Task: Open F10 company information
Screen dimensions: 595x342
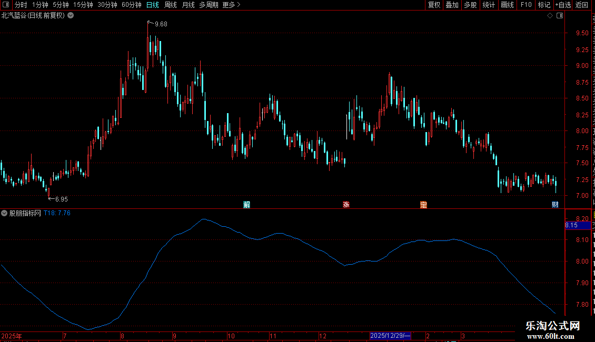Action: point(526,5)
